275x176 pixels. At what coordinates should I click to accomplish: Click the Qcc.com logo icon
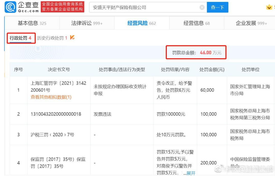click(10, 7)
